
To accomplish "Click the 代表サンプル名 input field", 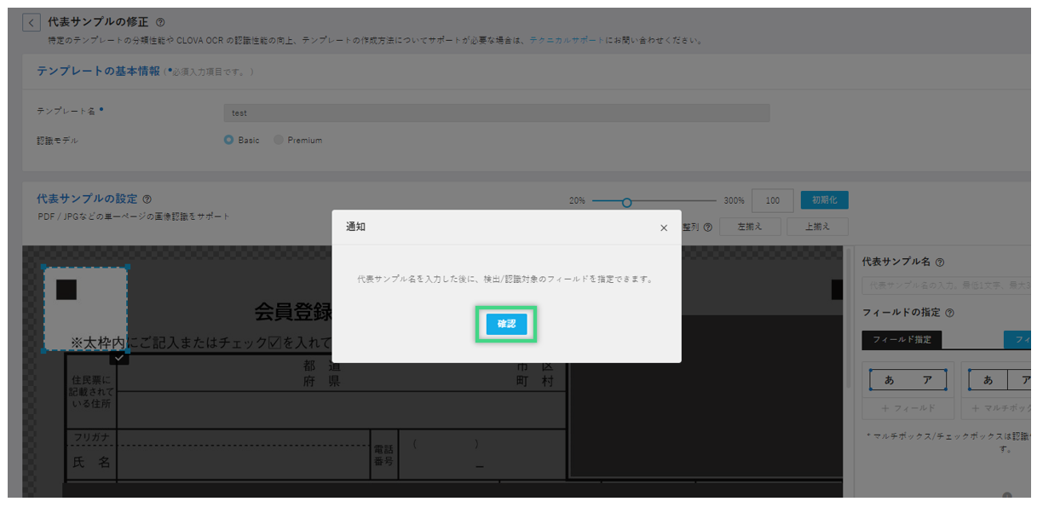I will tap(946, 286).
